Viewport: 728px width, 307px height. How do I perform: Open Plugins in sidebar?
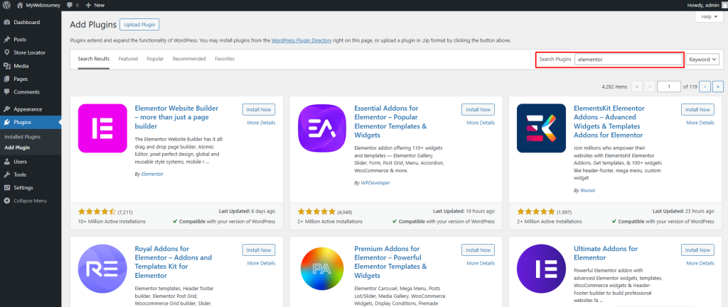point(30,122)
